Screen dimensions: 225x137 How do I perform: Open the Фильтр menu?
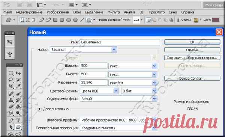coord(114,12)
